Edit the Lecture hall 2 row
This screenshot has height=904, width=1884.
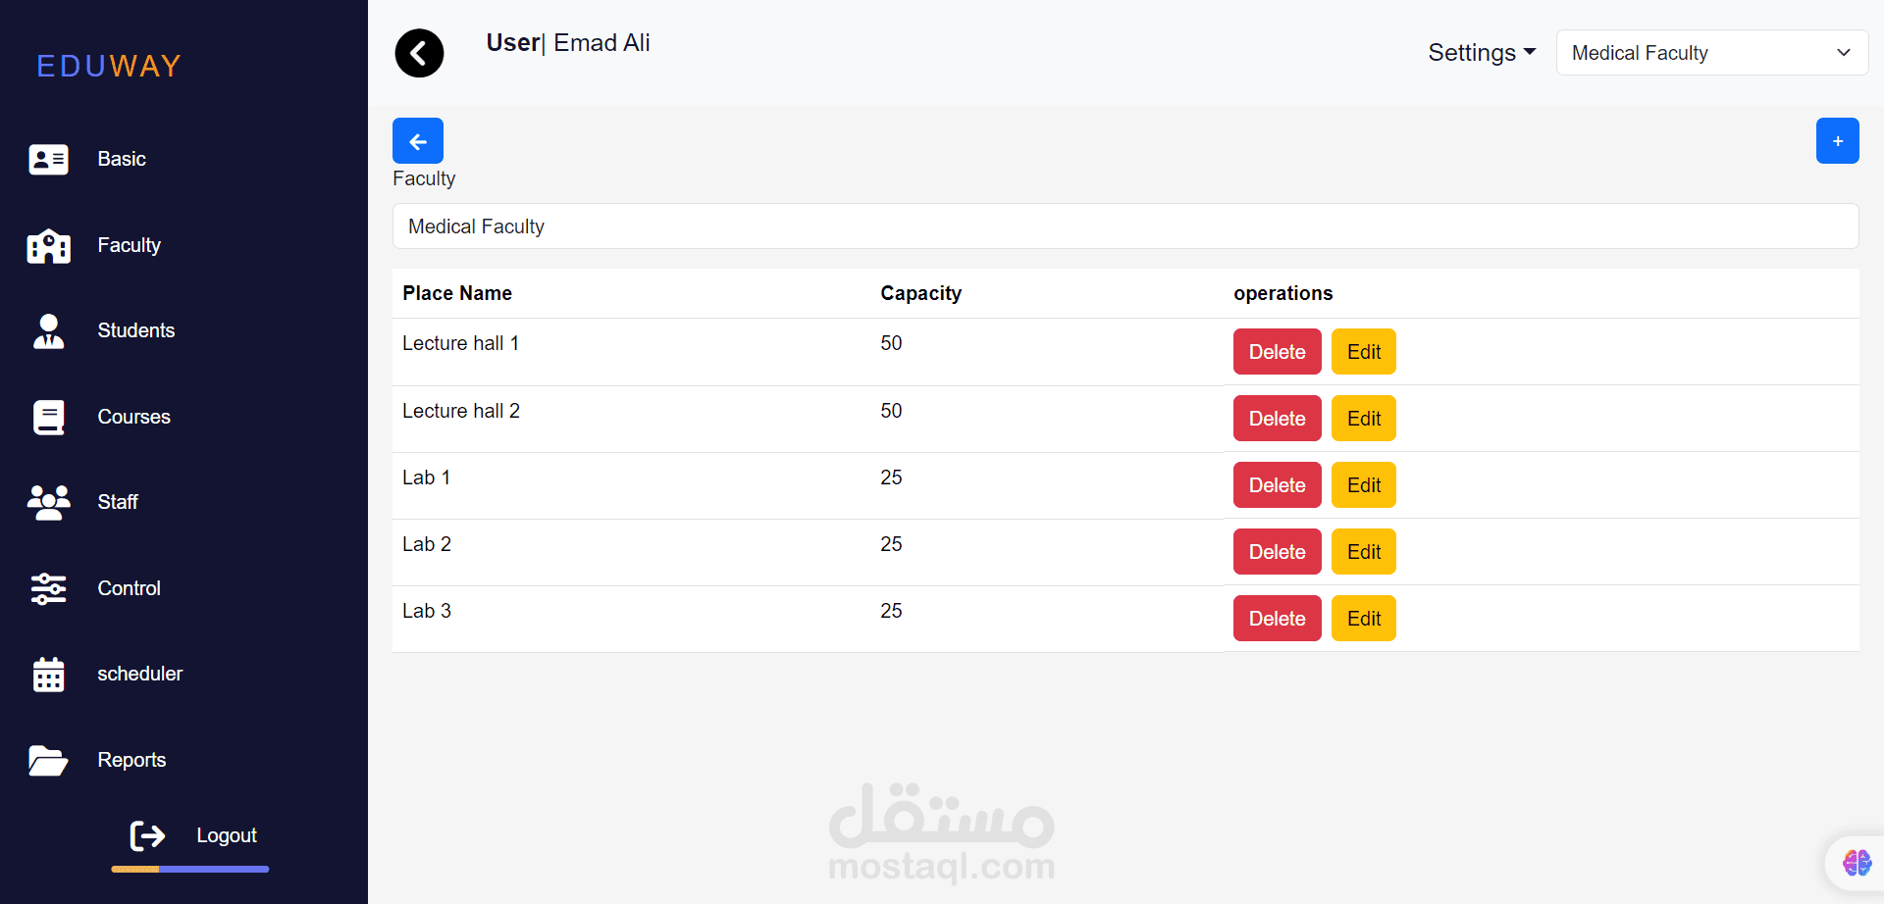1364,419
